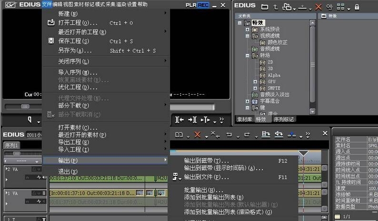Click the Set In point icon on player
The width and height of the screenshot is (378, 221).
(179, 120)
